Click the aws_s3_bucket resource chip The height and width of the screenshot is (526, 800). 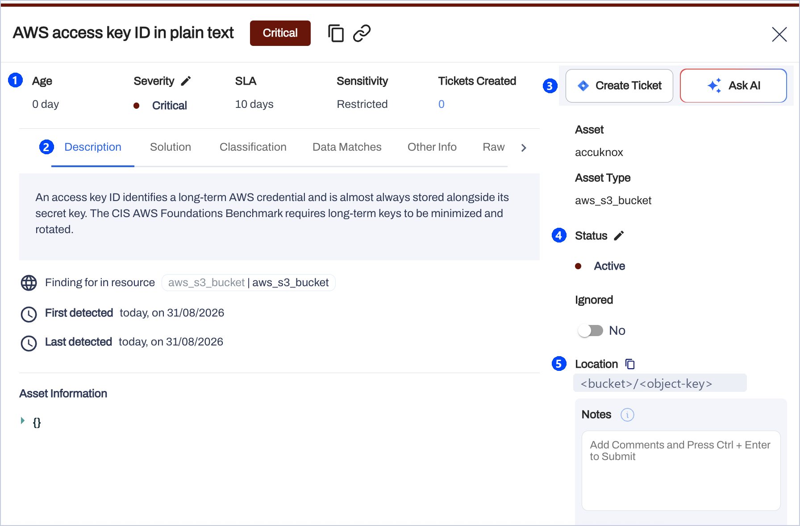248,283
